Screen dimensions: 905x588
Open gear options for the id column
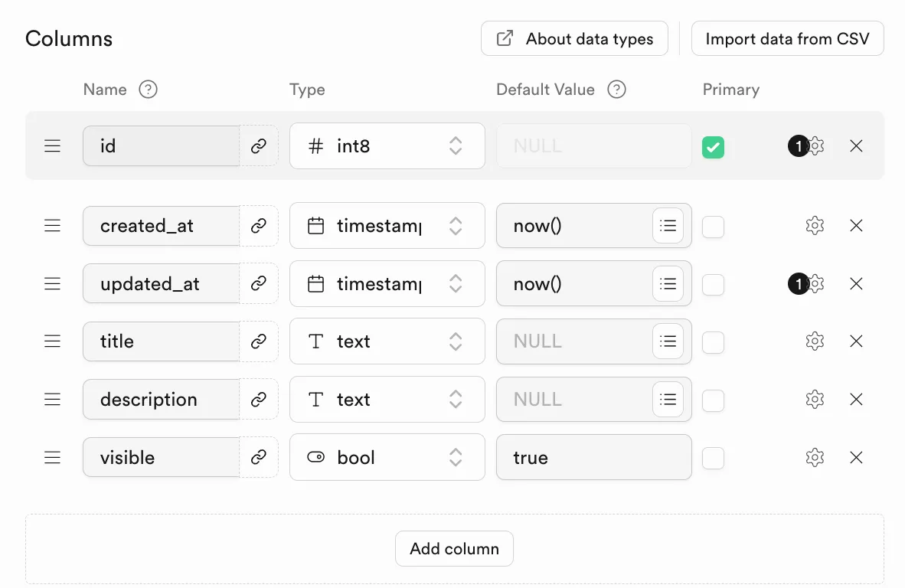pos(815,146)
